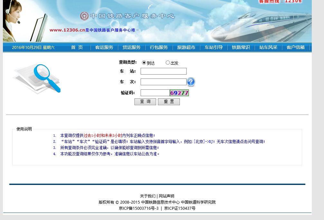324x220 pixels.
Task: Open the 客运服务 menu item
Action: point(104,47)
